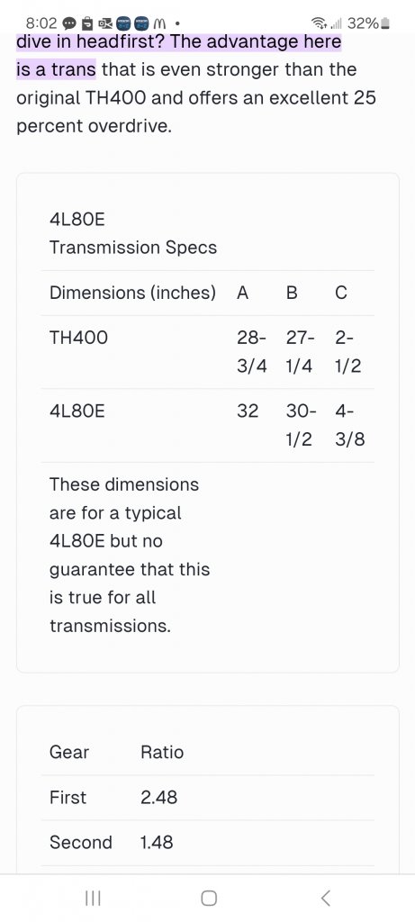
Task: Tap the Android recent apps navigation icon
Action: [93, 898]
